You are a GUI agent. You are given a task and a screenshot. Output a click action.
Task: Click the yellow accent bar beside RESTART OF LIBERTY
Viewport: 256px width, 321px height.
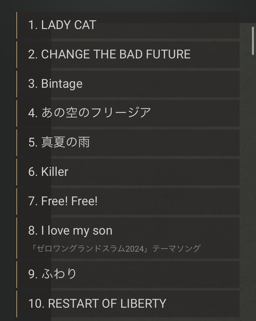(17, 304)
